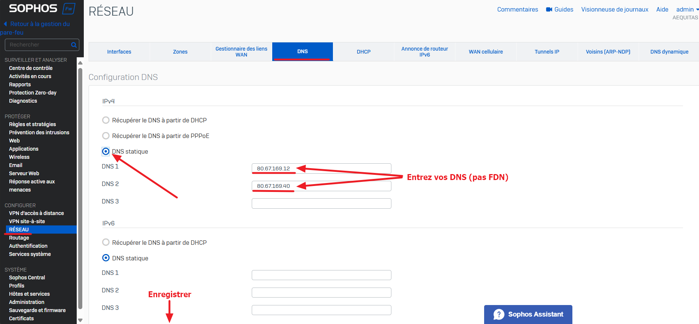Switch to the DHCP tab
The image size is (699, 324).
(363, 52)
